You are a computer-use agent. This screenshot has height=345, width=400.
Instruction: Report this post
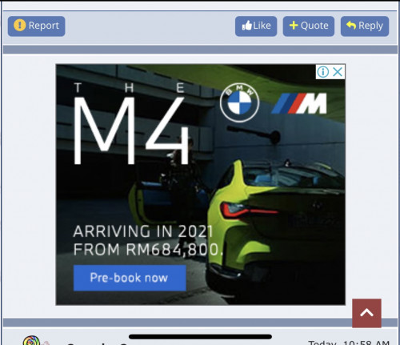37,26
